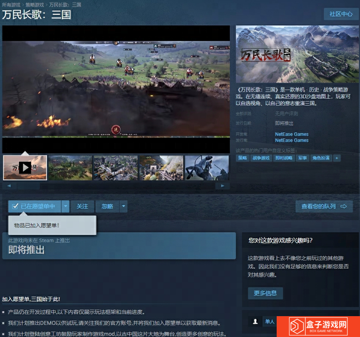The image size is (360, 337).
Task: Open the horseback warrior screenshot thumbnail
Action: coord(207,168)
